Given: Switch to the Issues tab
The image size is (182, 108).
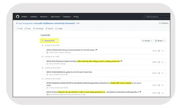Looking at the screenshot, I should (28, 29).
